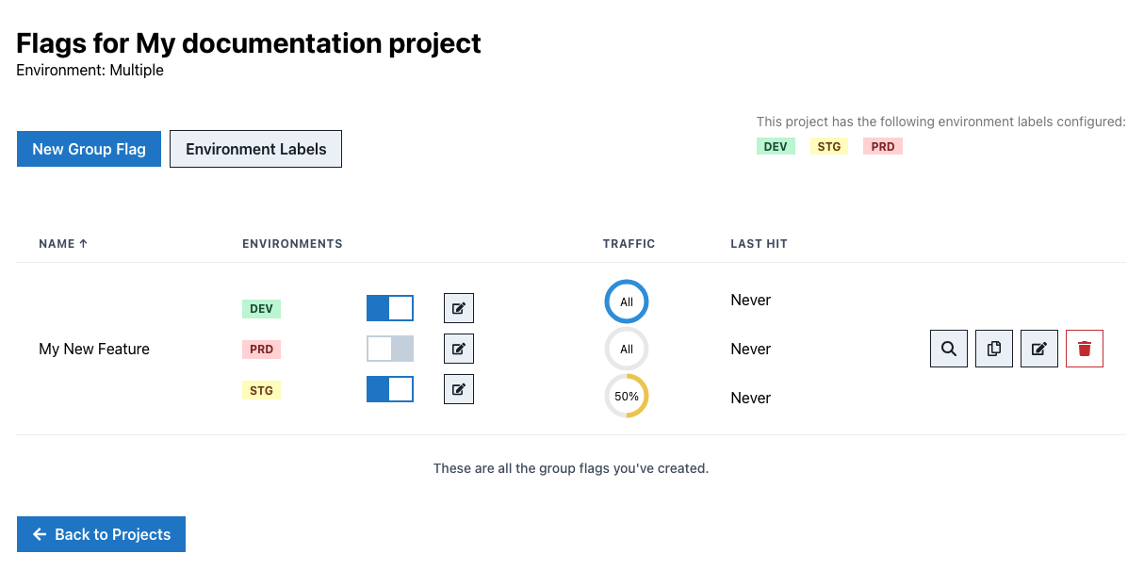Click the STG label in project legend
Screen dimensions: 1144x570
(828, 147)
